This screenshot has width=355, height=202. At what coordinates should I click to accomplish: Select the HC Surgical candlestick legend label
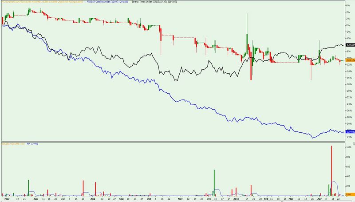click(x=43, y=2)
